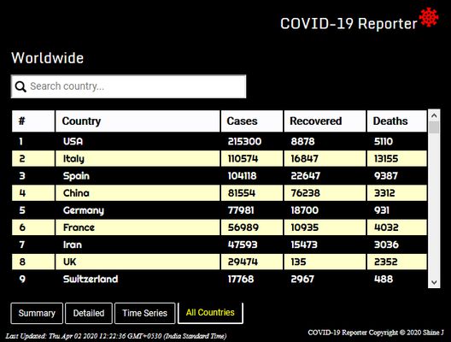Image resolution: width=451 pixels, height=342 pixels.
Task: Click USA recovered value 8878
Action: (302, 141)
